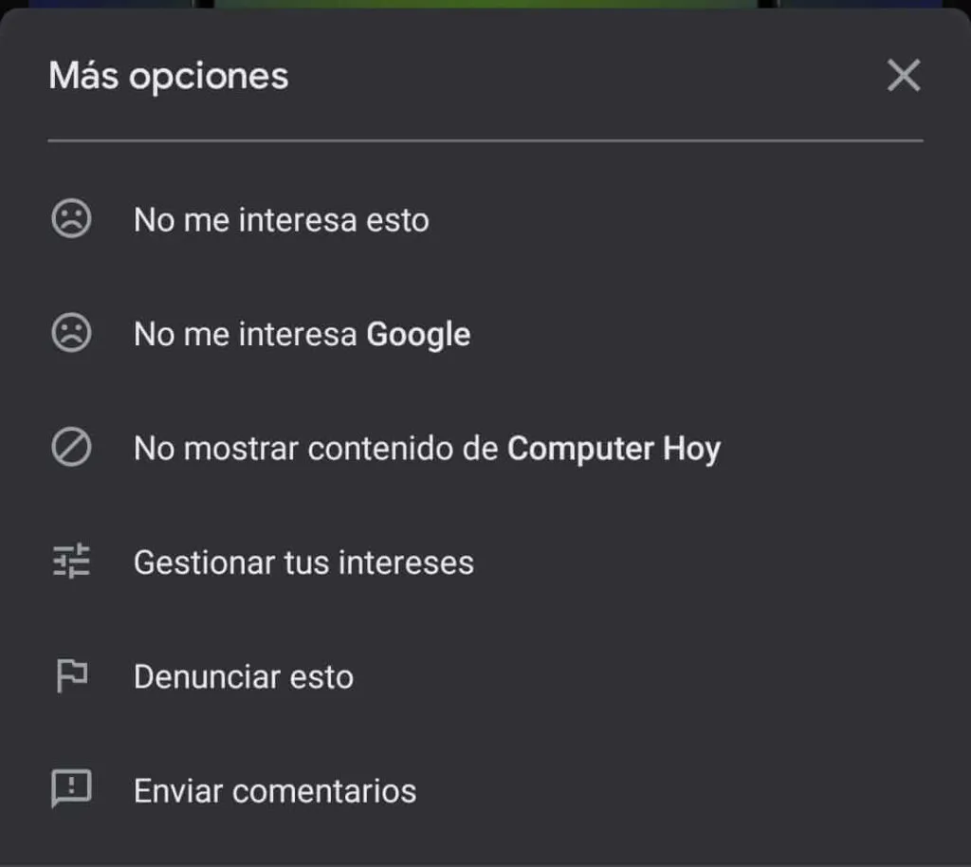Click the row for managing your interests
The width and height of the screenshot is (971, 867).
pyautogui.click(x=303, y=562)
